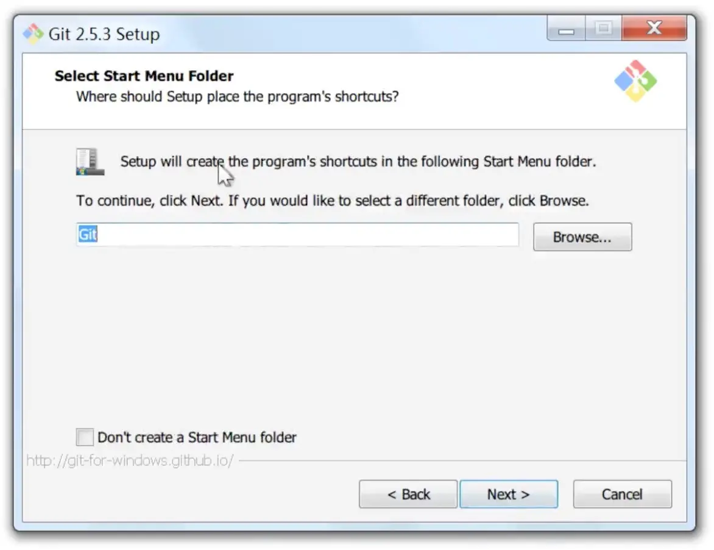Screen dimensions: 714x550
Task: Click the Start Menu folder computer icon
Action: tap(90, 162)
